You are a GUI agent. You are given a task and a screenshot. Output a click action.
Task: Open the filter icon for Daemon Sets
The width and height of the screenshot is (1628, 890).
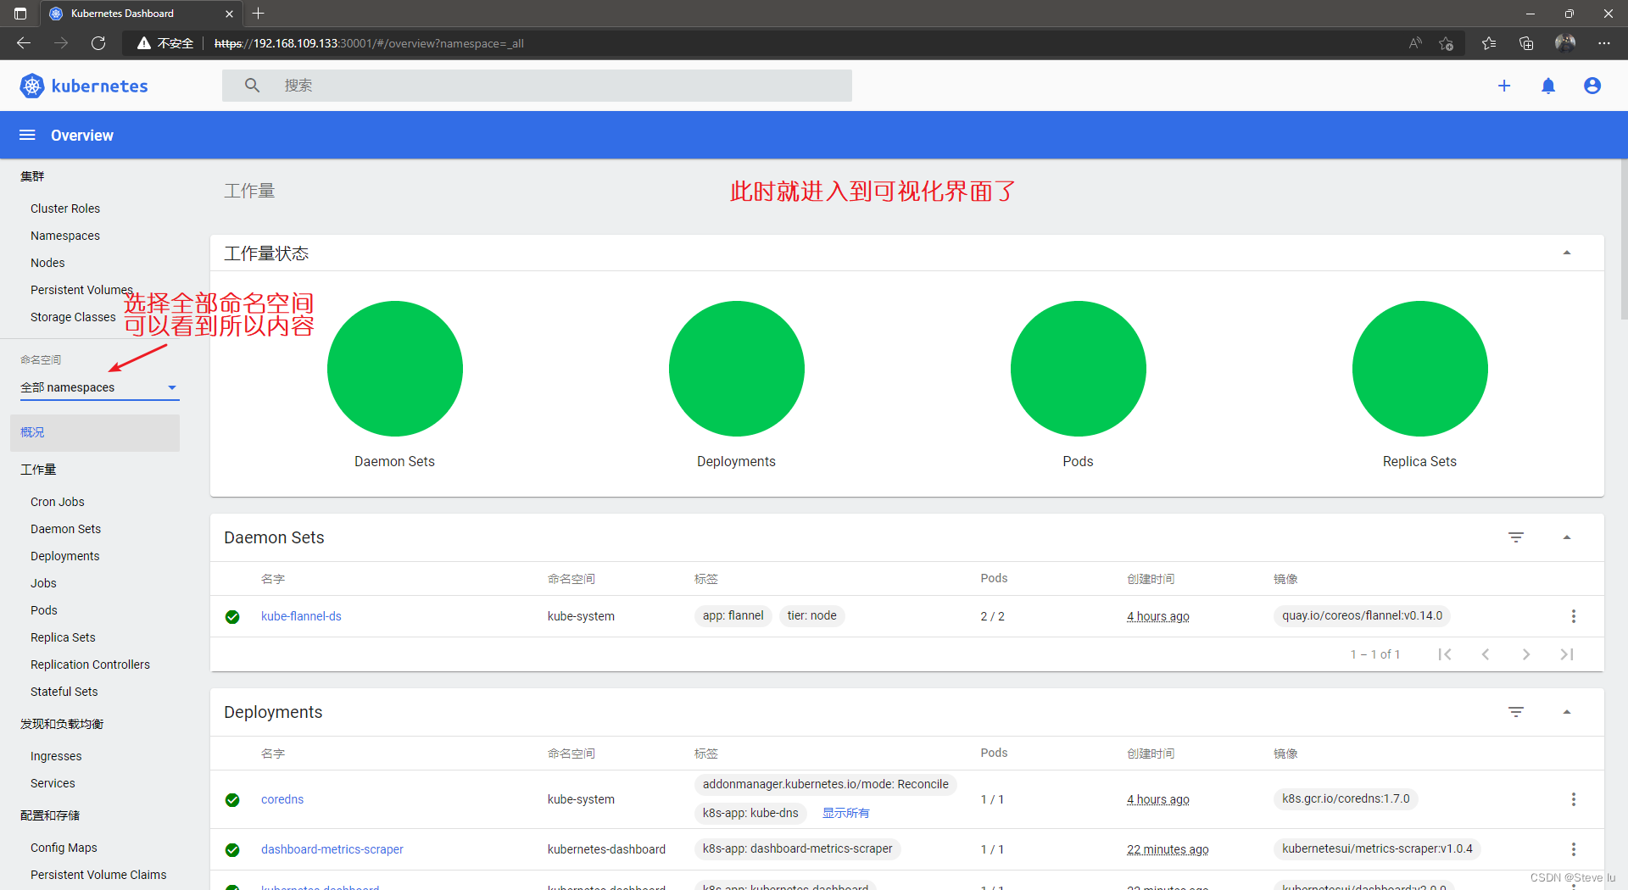1516,537
